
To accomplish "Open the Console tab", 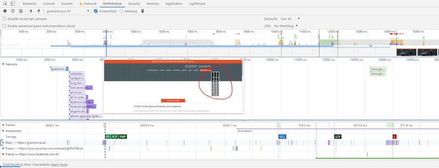I will [49, 4].
